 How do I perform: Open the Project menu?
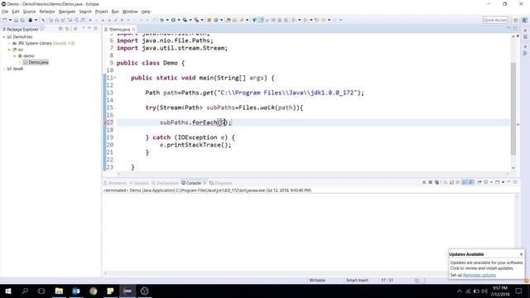point(101,12)
